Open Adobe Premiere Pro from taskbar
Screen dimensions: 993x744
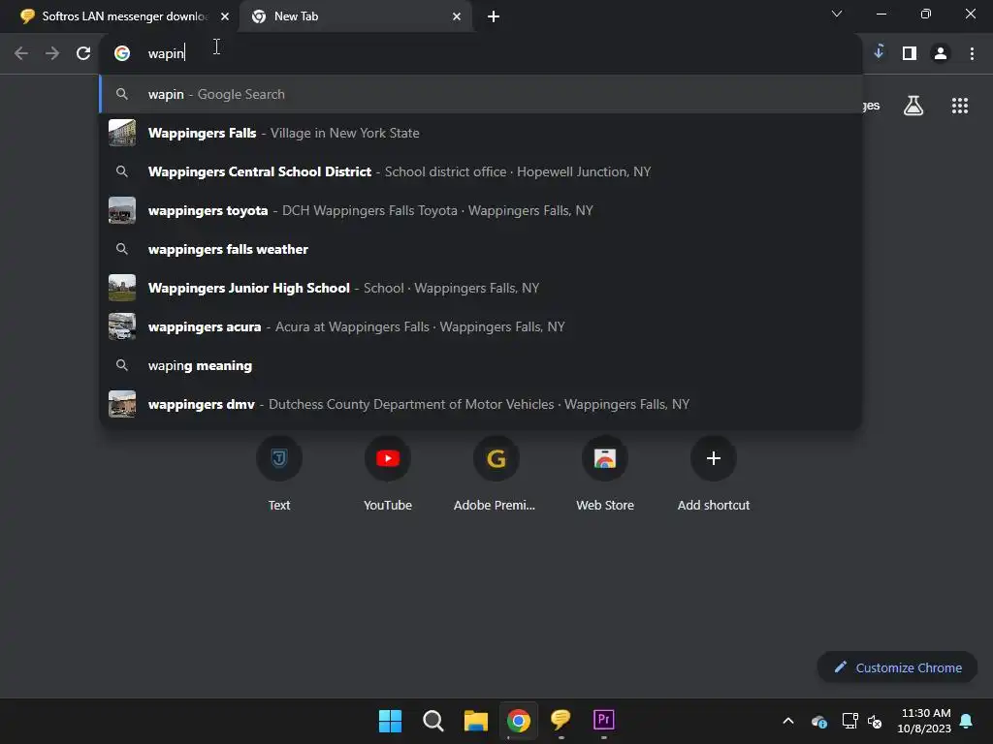click(603, 720)
